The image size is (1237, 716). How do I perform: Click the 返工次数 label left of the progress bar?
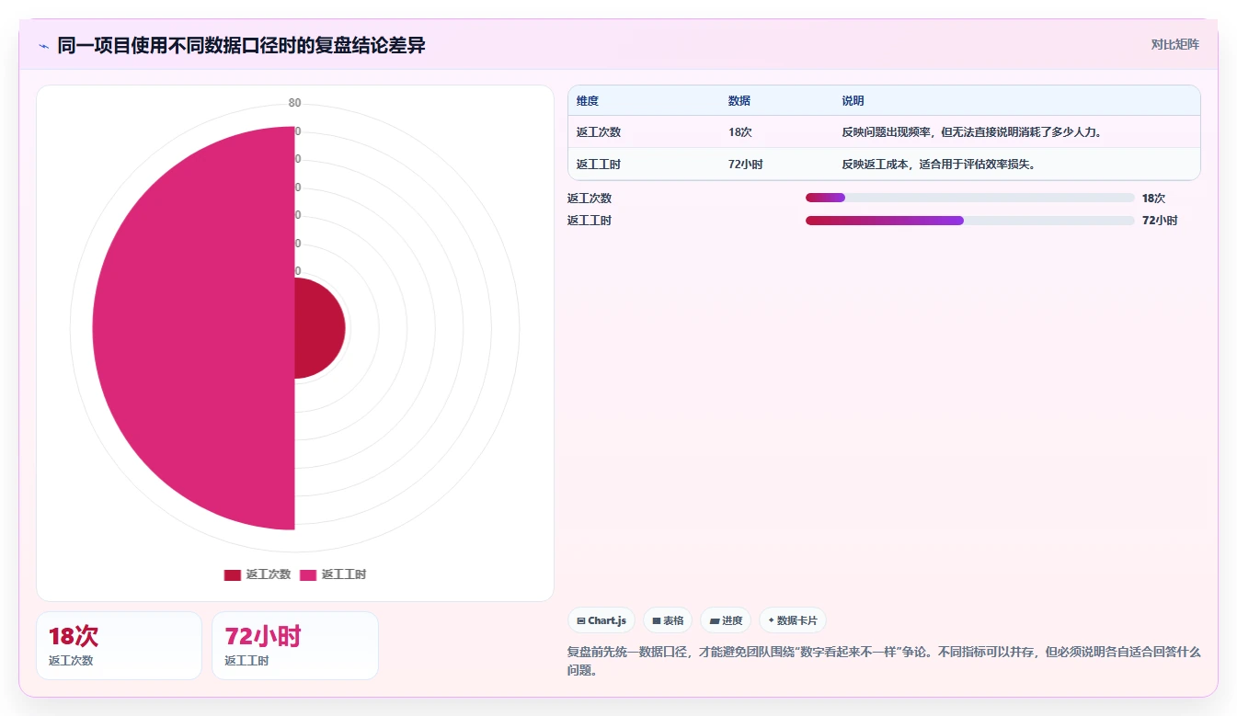click(590, 198)
